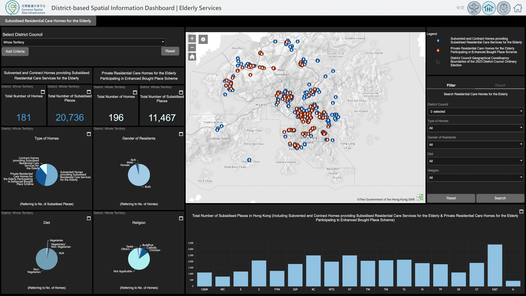
Task: Maximize the Religion pie chart panel
Action: tap(181, 218)
